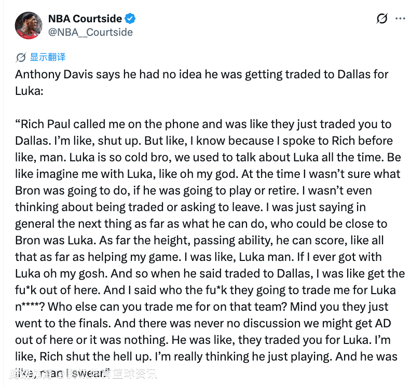The image size is (411, 387).
Task: Click the translate icon beside 显示翻译
Action: (21, 57)
